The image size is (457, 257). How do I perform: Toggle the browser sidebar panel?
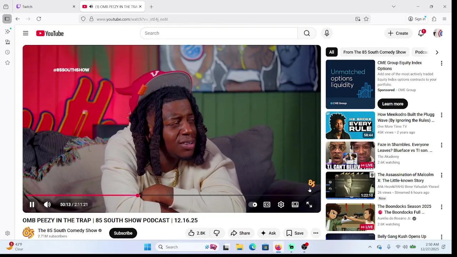7,19
